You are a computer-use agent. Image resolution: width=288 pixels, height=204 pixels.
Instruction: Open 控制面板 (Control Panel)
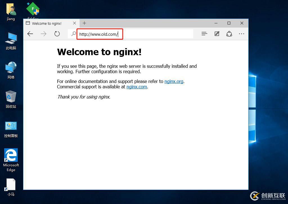(x=11, y=127)
